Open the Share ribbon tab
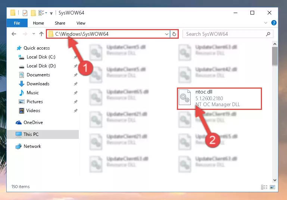This screenshot has width=287, height=200. (x=60, y=23)
